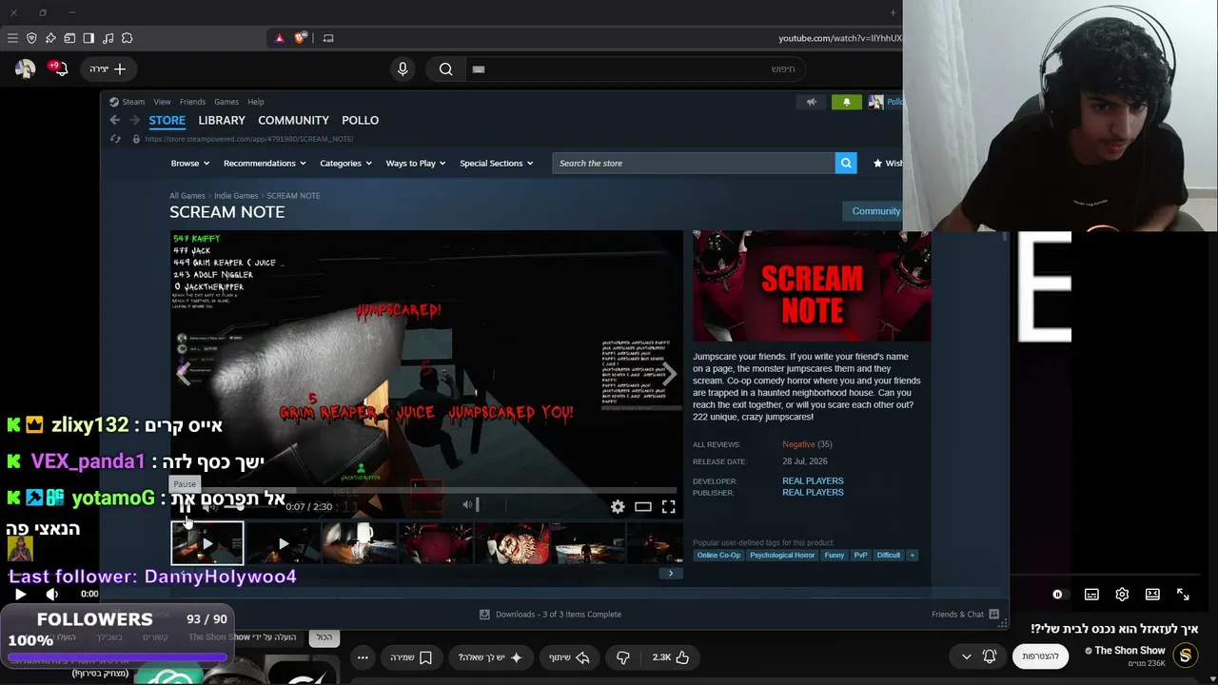Click the Brave lion shield icon
1218x685 pixels.
coord(301,38)
